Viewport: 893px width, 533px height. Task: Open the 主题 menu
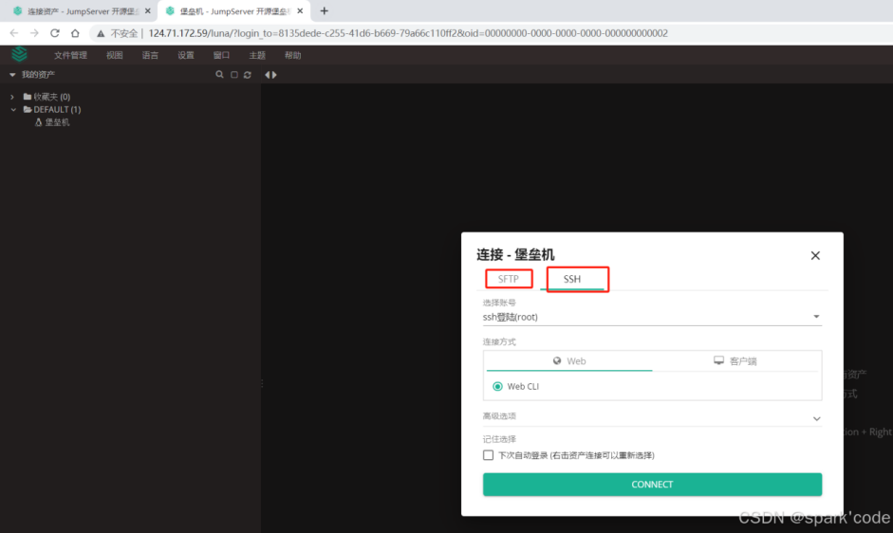tap(257, 55)
